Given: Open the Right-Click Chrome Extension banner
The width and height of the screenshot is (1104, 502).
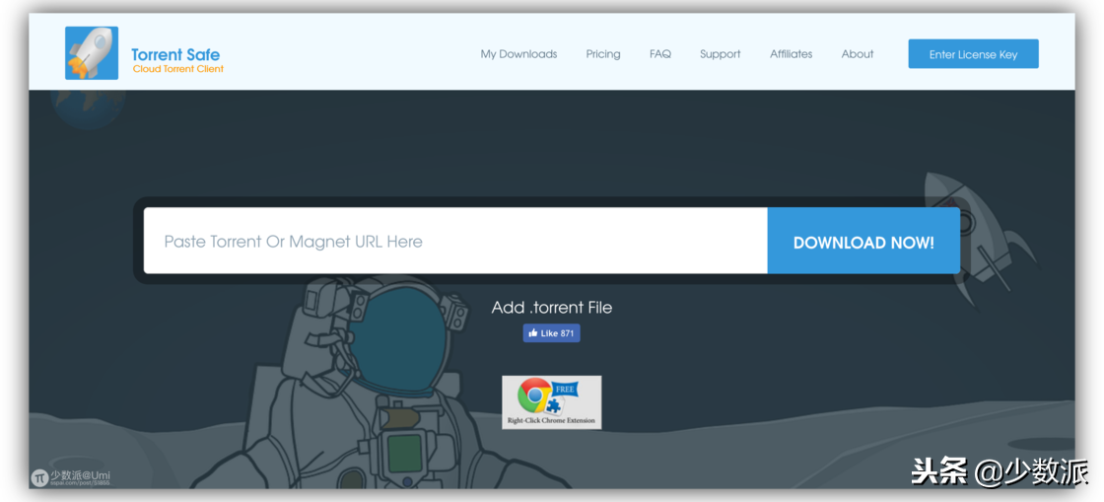Looking at the screenshot, I should click(x=552, y=402).
